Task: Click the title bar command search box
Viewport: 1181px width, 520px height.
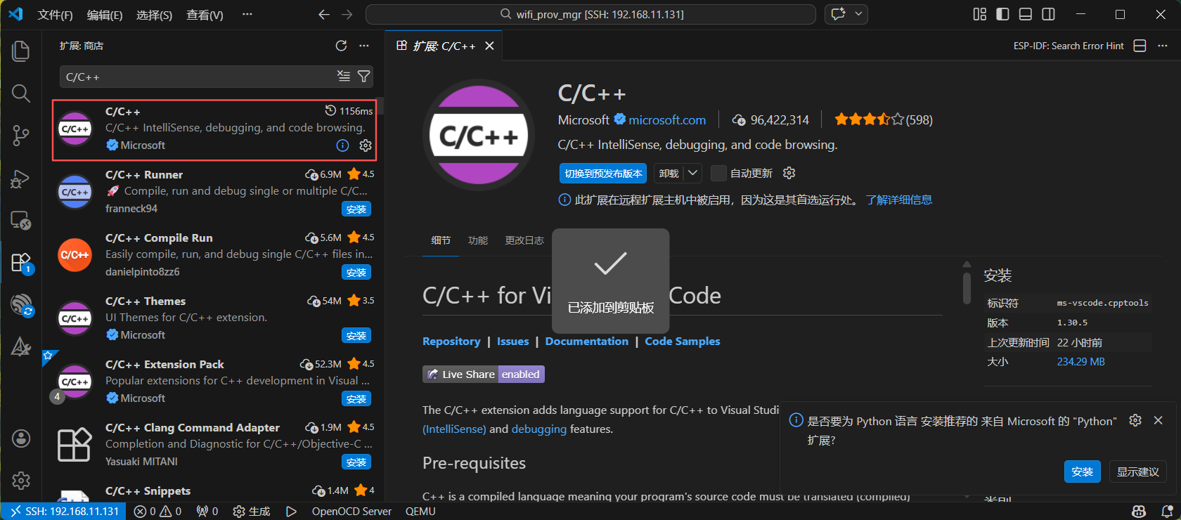Action: pos(590,14)
